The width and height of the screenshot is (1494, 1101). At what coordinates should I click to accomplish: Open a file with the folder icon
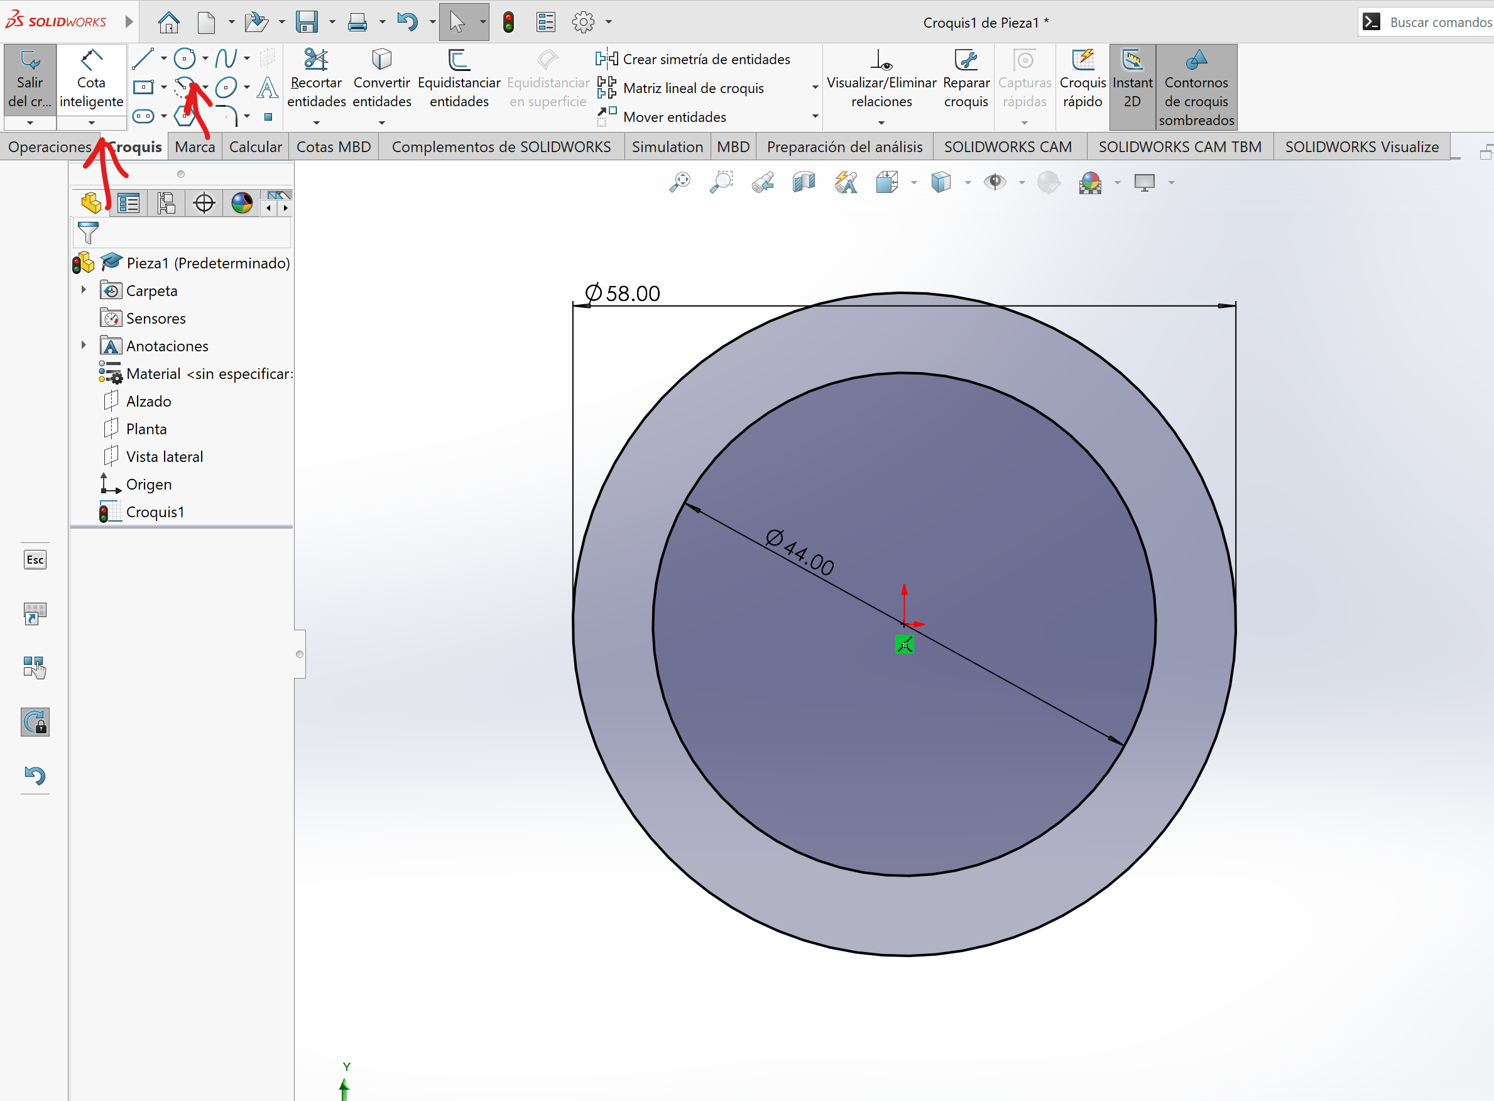pos(256,22)
